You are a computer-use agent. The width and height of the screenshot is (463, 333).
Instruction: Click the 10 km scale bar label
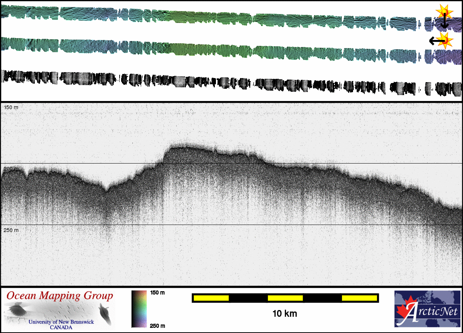pyautogui.click(x=284, y=314)
